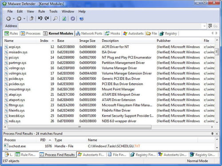Open the Rule Find bottom tab
The image size is (222, 166).
(x=26, y=155)
